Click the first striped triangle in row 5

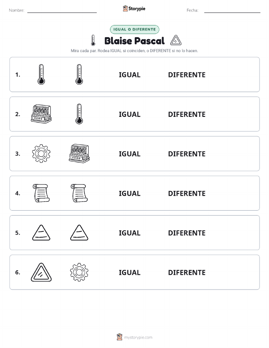[41, 233]
